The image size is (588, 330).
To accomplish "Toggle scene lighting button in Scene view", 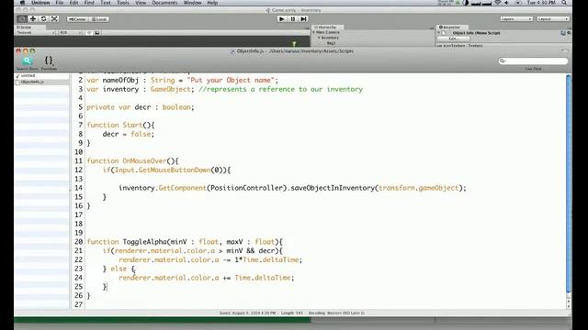I will (89, 33).
